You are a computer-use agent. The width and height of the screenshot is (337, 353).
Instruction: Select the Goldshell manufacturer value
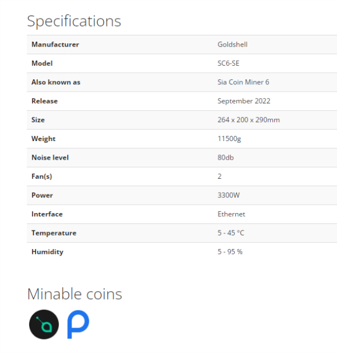coord(233,44)
